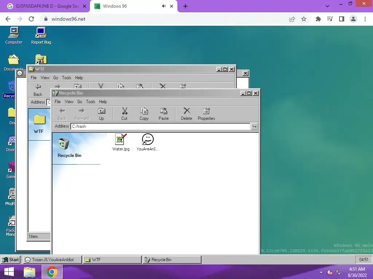373x279 pixels.
Task: Reload the windows96.net page
Action: pyautogui.click(x=31, y=19)
